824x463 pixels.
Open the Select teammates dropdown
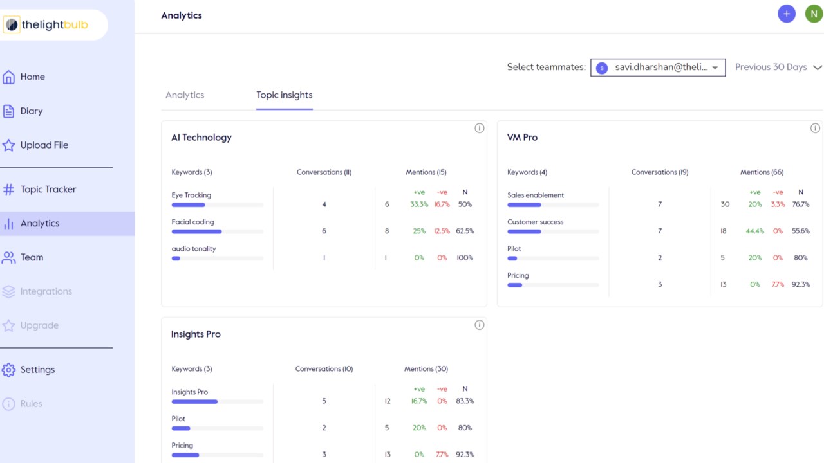click(658, 68)
